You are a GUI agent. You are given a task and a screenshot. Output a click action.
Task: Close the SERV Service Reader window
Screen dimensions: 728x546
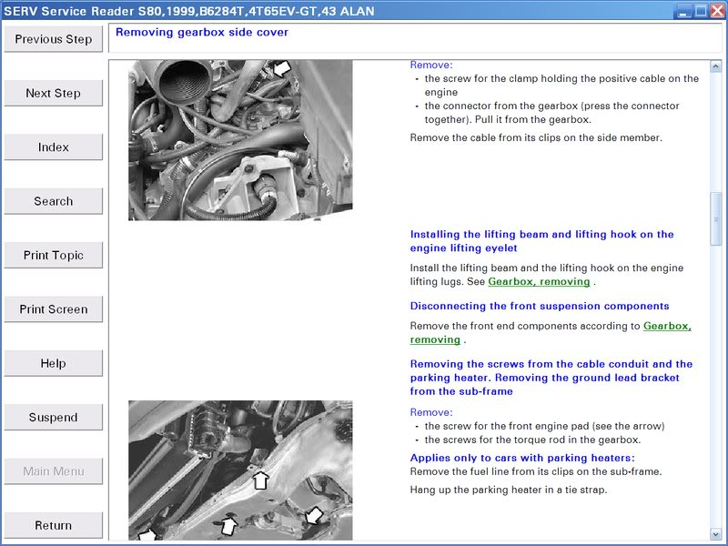(718, 11)
